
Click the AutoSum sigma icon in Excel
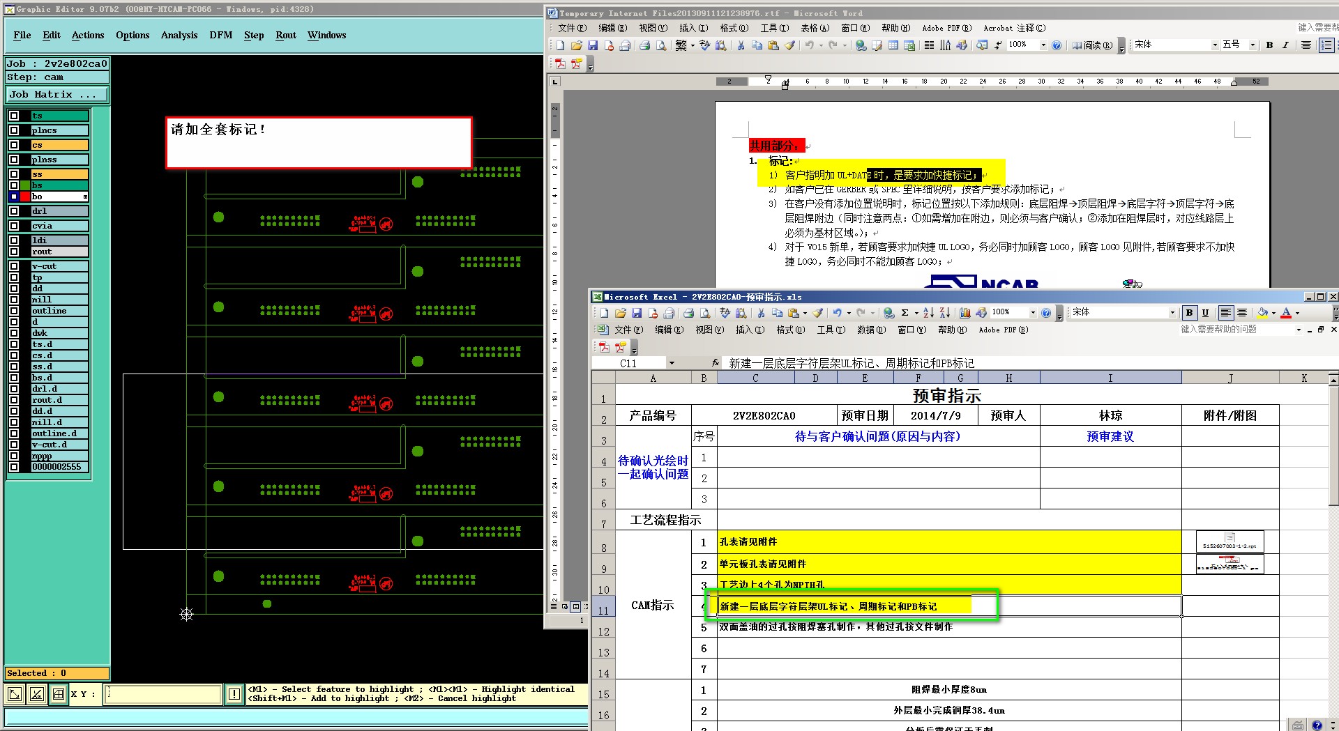pyautogui.click(x=905, y=313)
